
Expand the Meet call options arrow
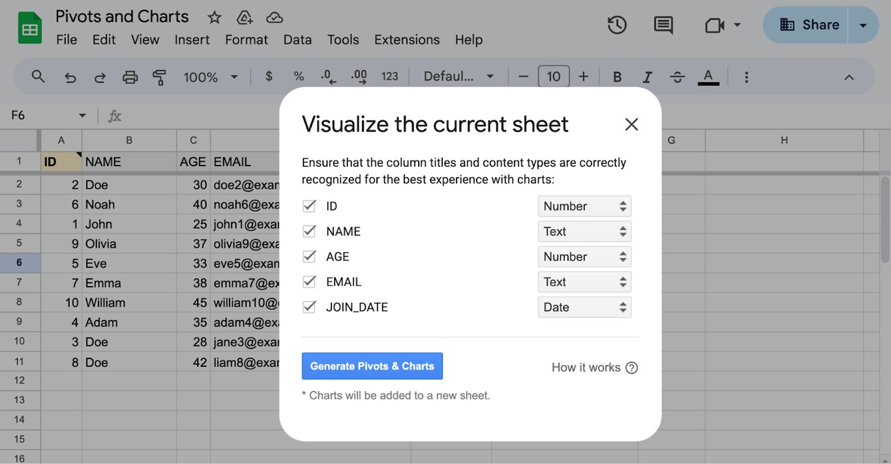pos(737,25)
